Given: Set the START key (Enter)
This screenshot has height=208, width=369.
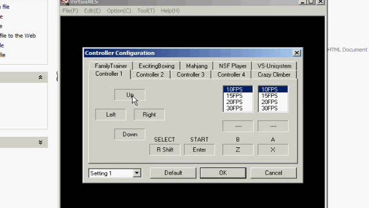Looking at the screenshot, I should point(199,150).
